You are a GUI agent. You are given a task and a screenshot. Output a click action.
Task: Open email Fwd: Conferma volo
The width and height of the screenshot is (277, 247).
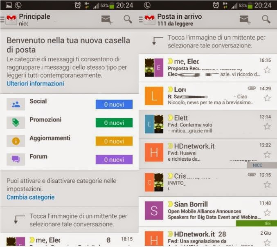pyautogui.click(x=208, y=124)
